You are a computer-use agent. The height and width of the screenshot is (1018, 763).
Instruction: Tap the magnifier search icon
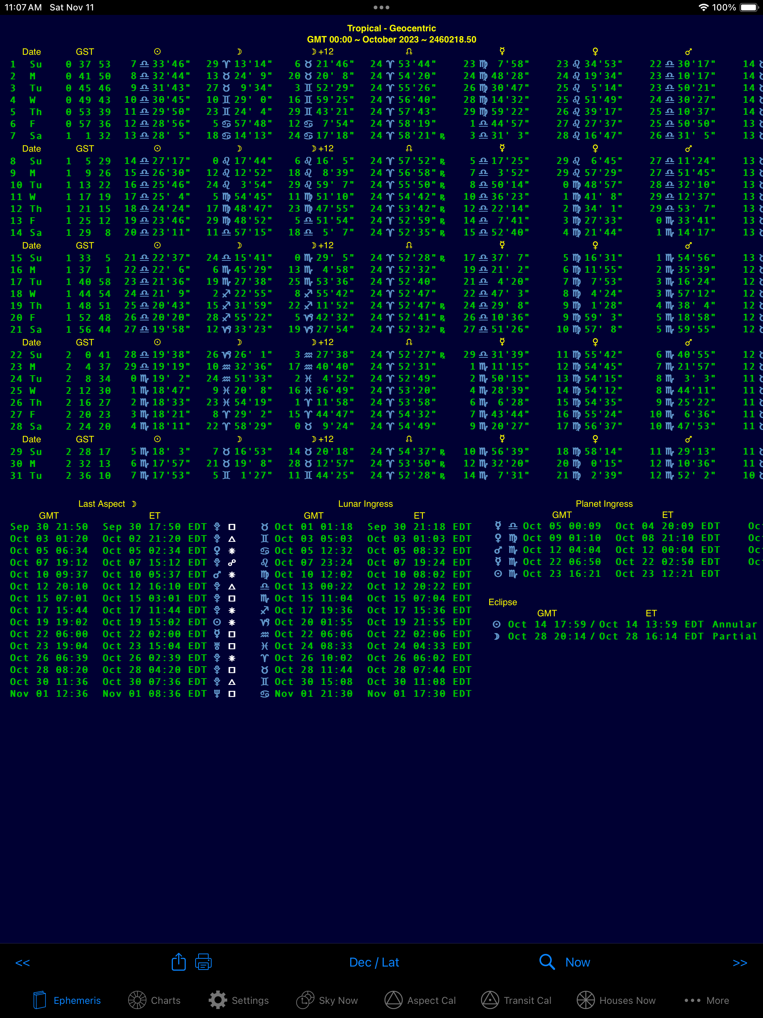point(547,962)
